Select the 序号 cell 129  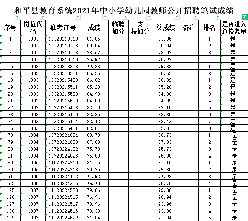point(10,218)
